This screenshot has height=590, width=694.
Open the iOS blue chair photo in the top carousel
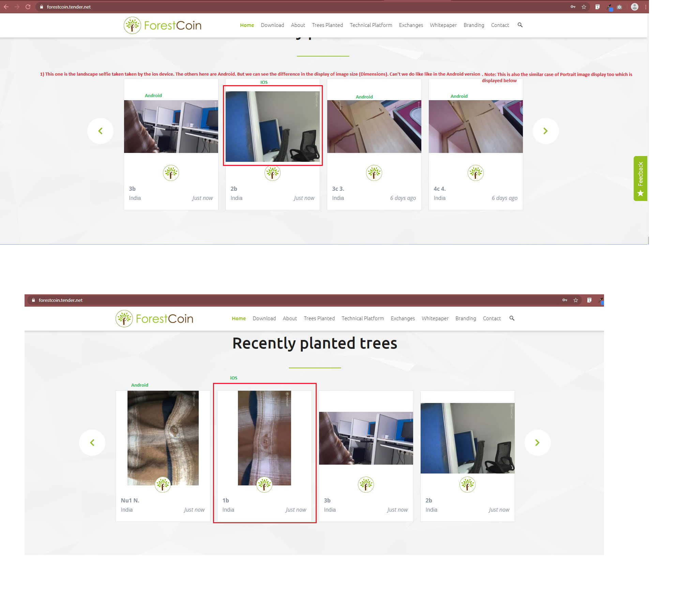(272, 126)
